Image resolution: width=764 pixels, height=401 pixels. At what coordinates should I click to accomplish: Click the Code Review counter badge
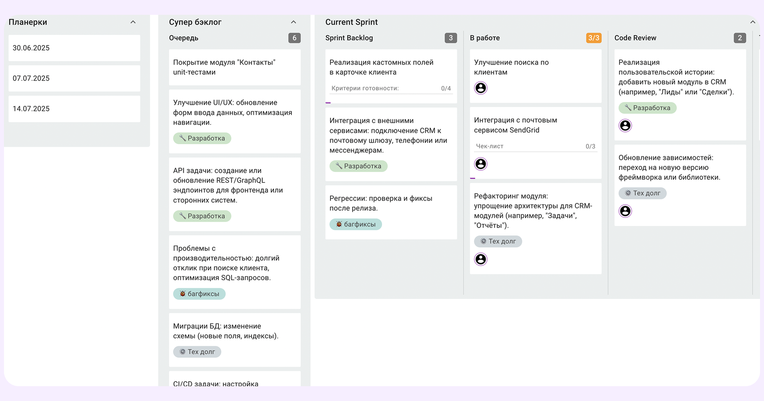(x=740, y=38)
